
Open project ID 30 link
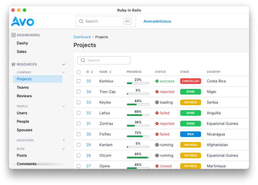[89, 134]
